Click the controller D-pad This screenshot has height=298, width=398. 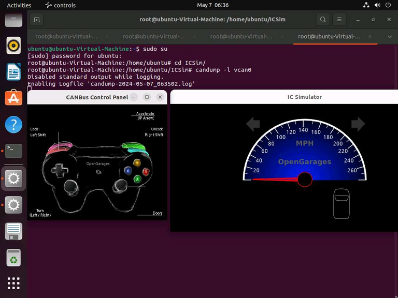(x=60, y=170)
